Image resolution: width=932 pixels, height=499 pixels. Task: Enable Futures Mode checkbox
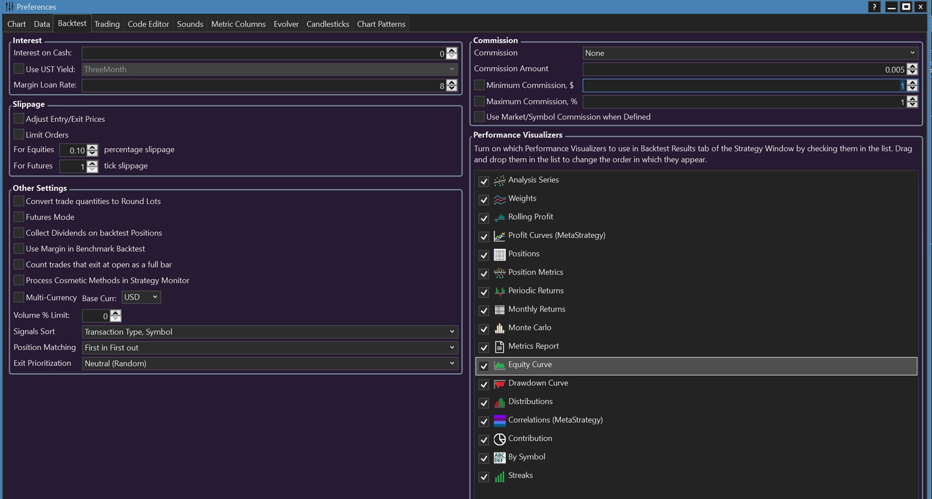point(19,217)
